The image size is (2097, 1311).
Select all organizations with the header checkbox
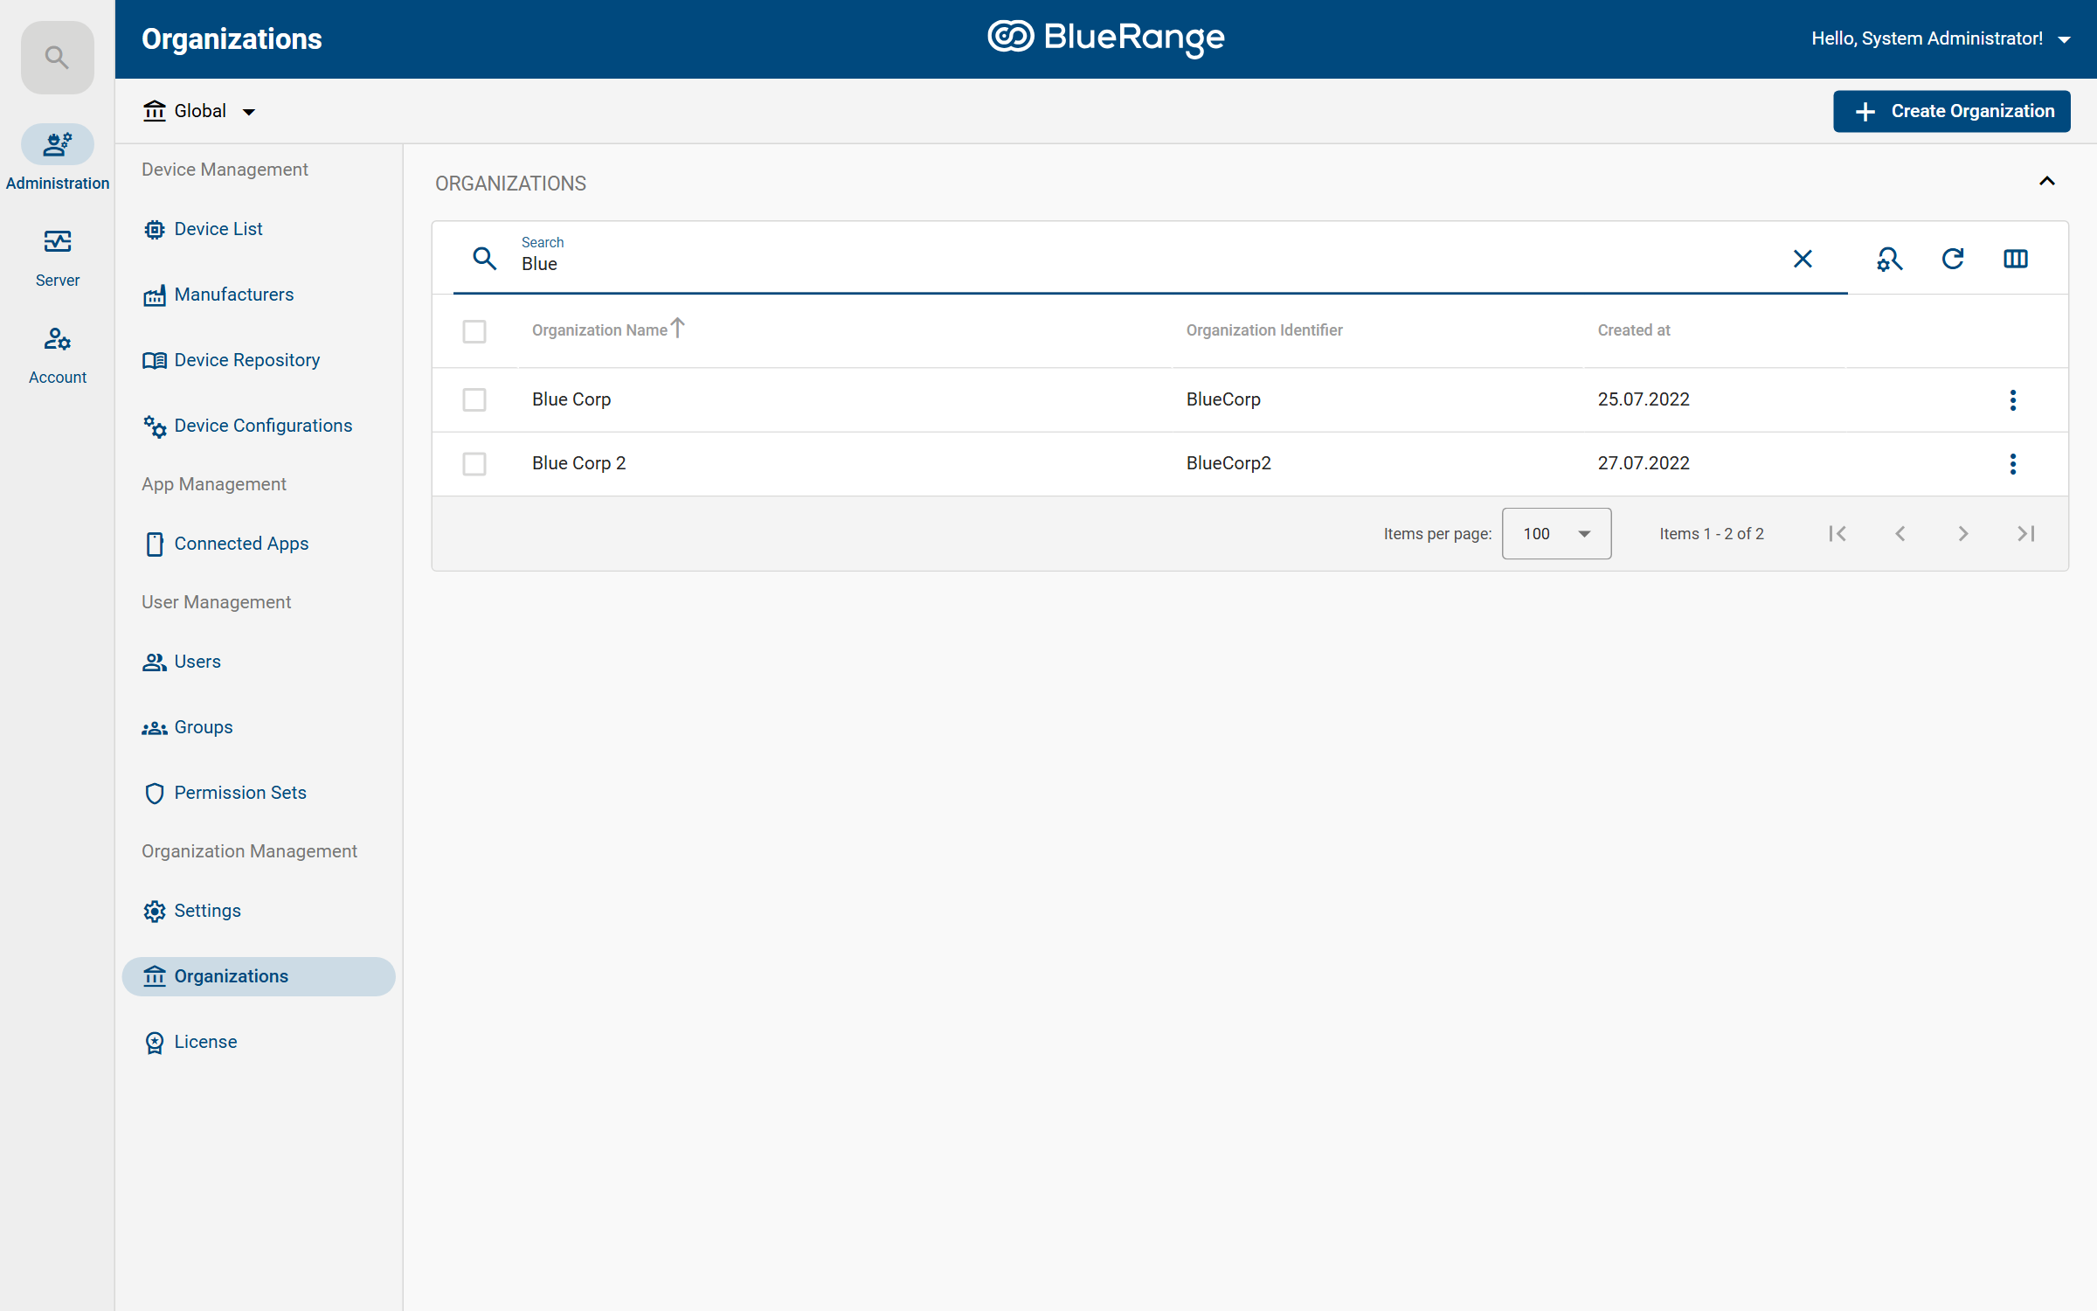474,331
